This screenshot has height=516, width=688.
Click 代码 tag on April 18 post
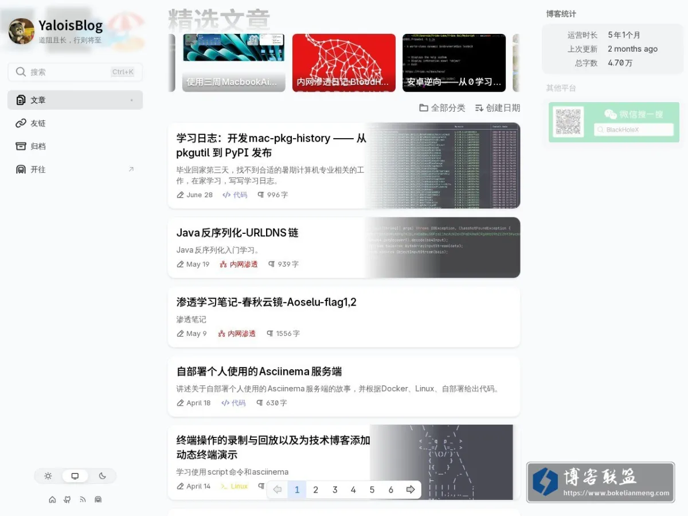pyautogui.click(x=233, y=403)
